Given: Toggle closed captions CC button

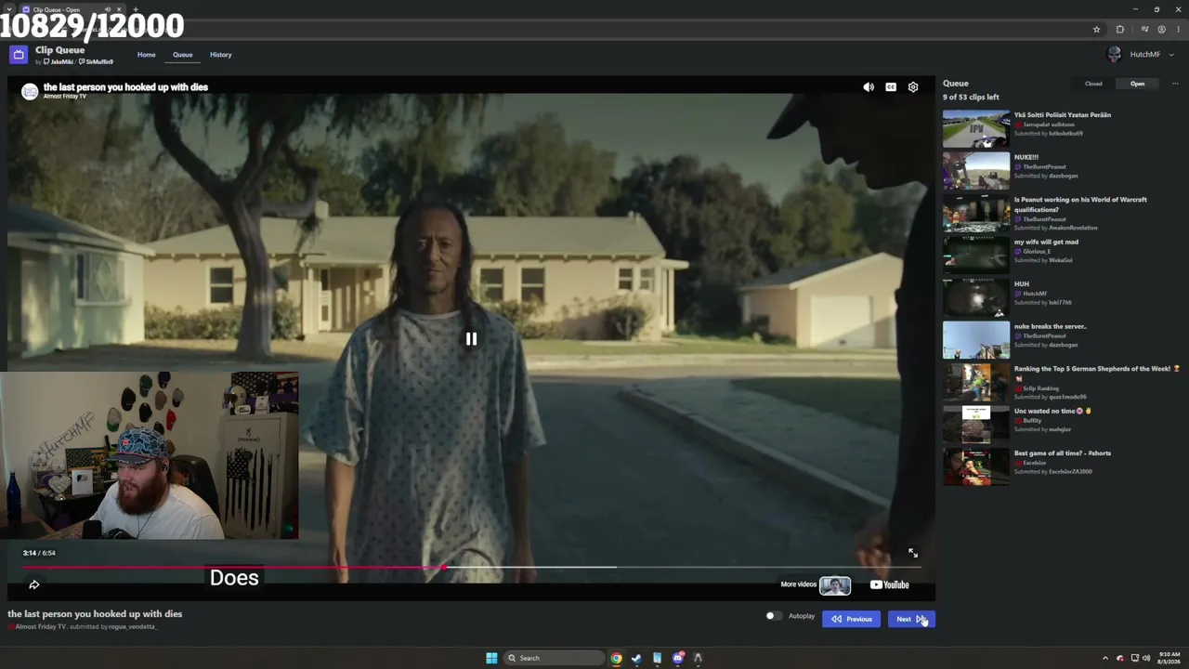Looking at the screenshot, I should point(891,87).
